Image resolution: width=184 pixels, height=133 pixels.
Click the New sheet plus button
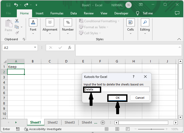[x=103, y=123]
